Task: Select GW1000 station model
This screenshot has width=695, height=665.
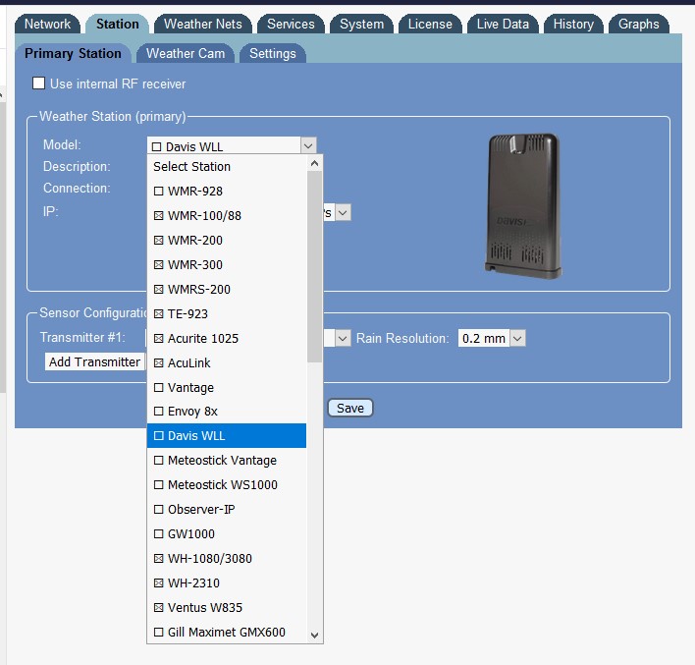Action: (x=227, y=533)
